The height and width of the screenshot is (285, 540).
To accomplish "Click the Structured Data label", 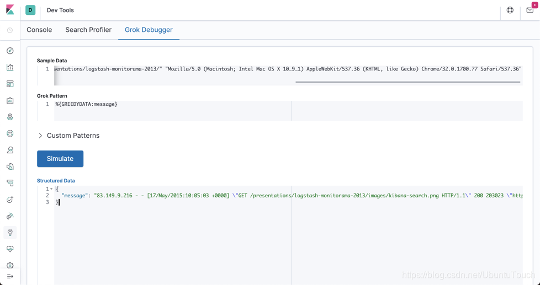I will tap(56, 180).
